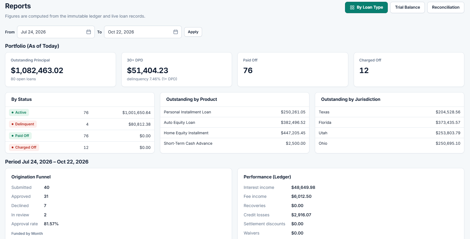Viewport: 470px width, 239px height.
Task: Click the To date input Oct 22, 2026
Action: point(143,32)
